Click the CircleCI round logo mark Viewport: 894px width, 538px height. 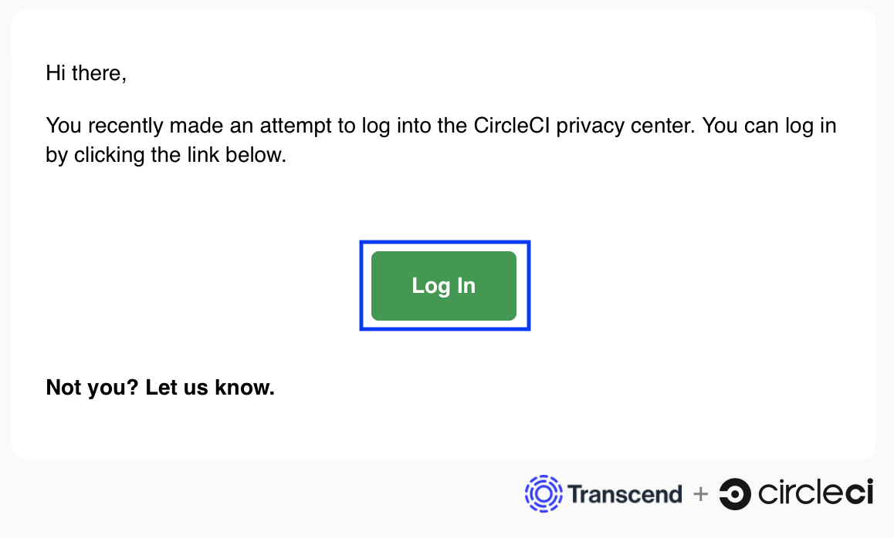(x=734, y=494)
